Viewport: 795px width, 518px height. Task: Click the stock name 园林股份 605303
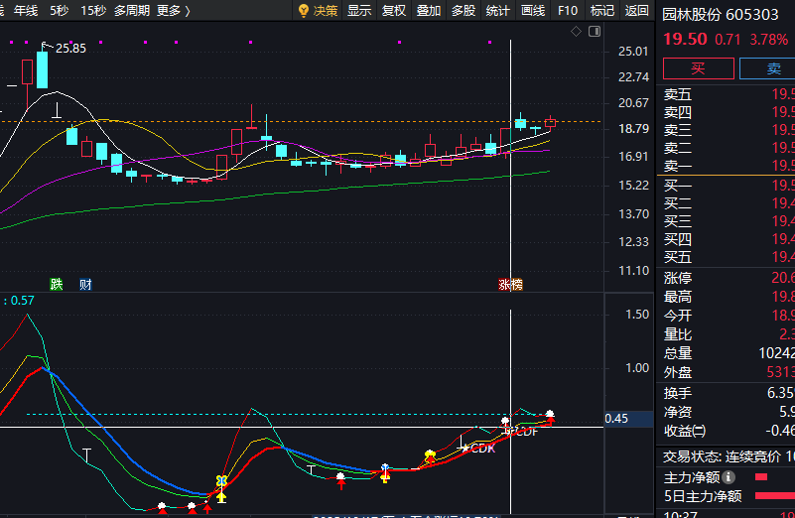tap(720, 15)
